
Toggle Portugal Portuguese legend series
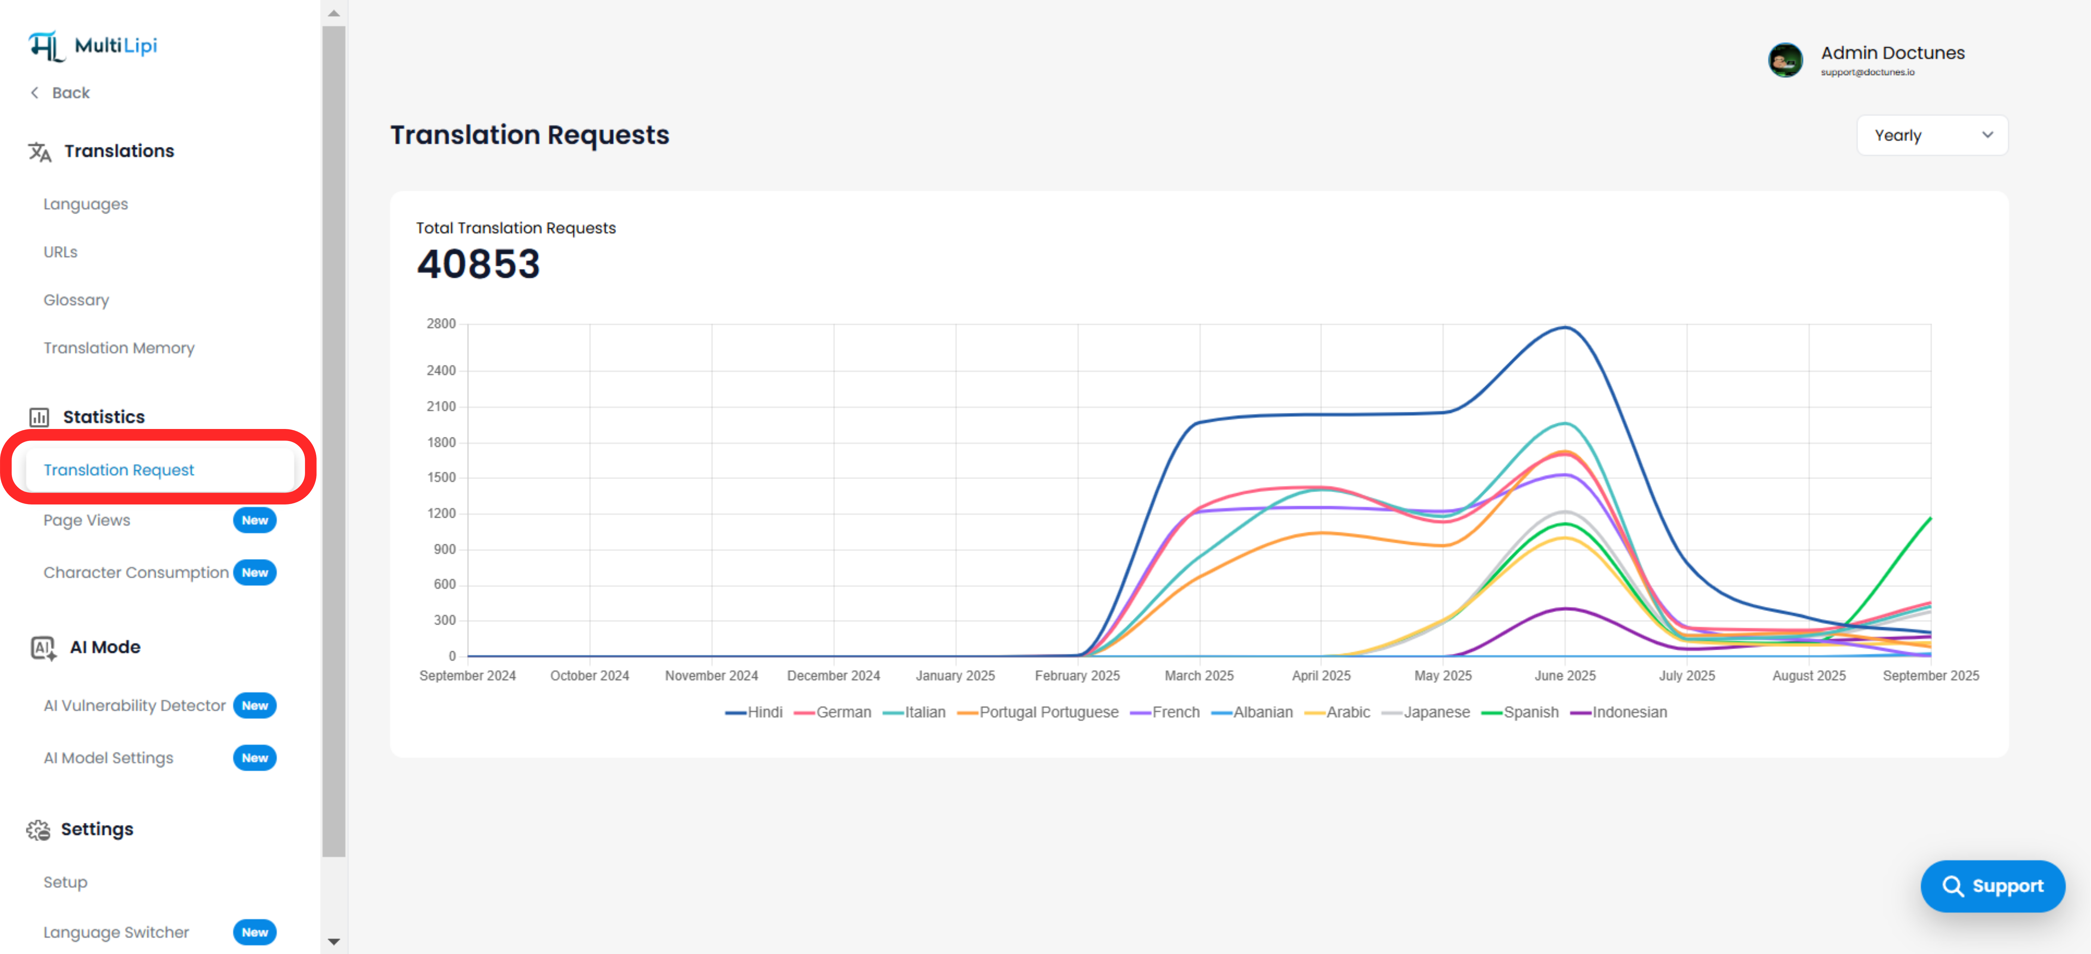(1038, 712)
